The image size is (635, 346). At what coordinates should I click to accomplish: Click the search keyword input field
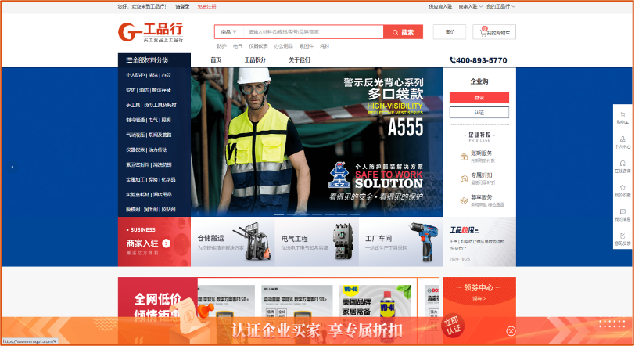(x=313, y=32)
